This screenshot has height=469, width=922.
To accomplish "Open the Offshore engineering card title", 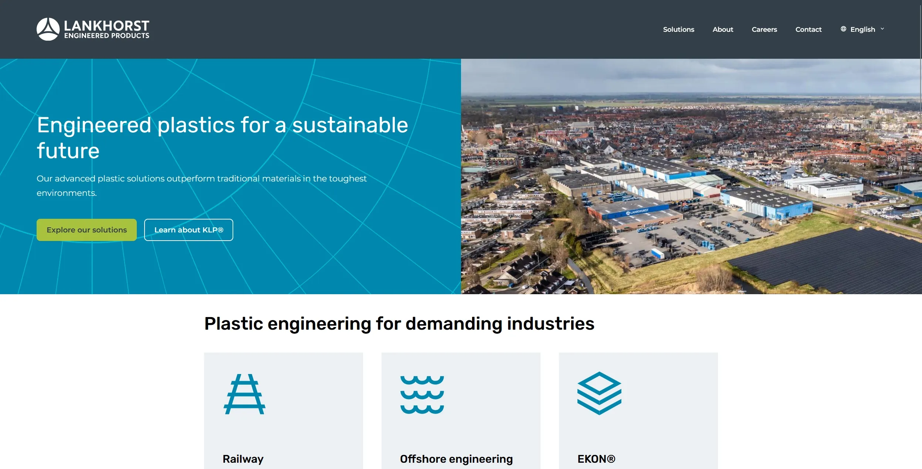I will (x=456, y=459).
